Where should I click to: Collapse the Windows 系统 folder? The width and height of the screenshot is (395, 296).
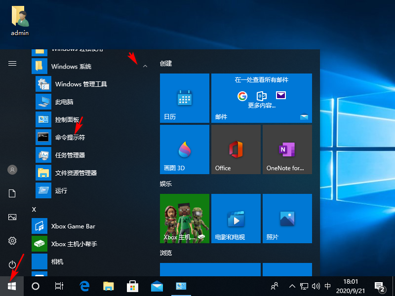tap(145, 66)
